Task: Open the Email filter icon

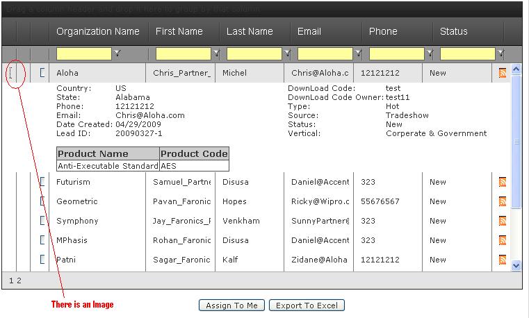Action: coord(358,53)
